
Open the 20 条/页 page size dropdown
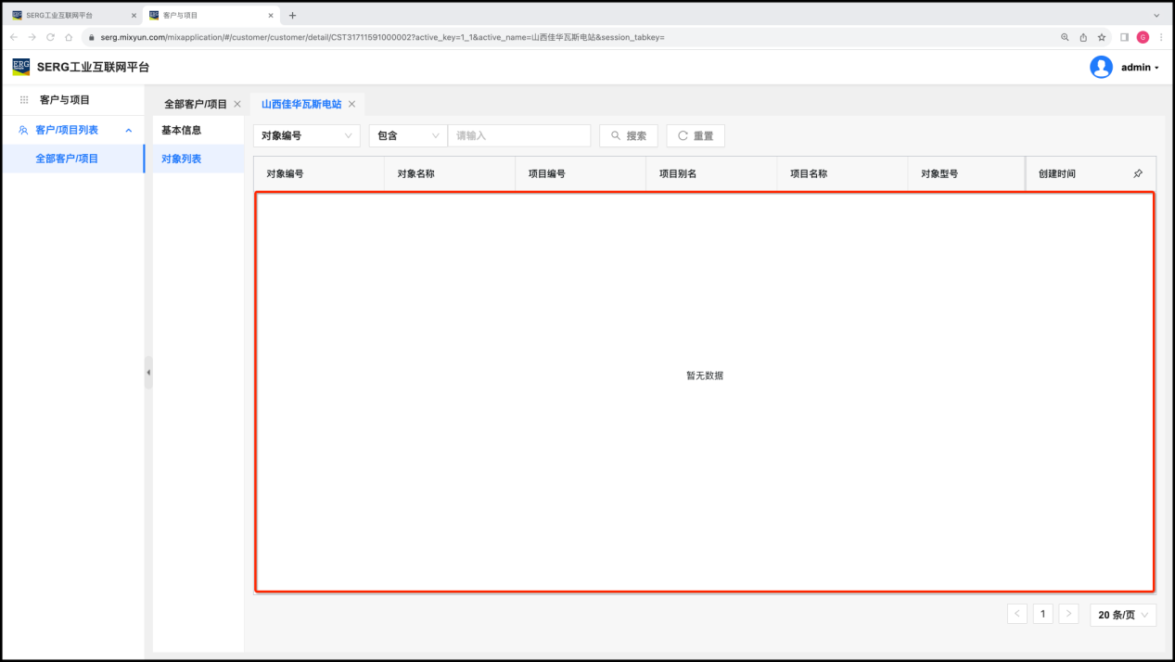(1123, 615)
